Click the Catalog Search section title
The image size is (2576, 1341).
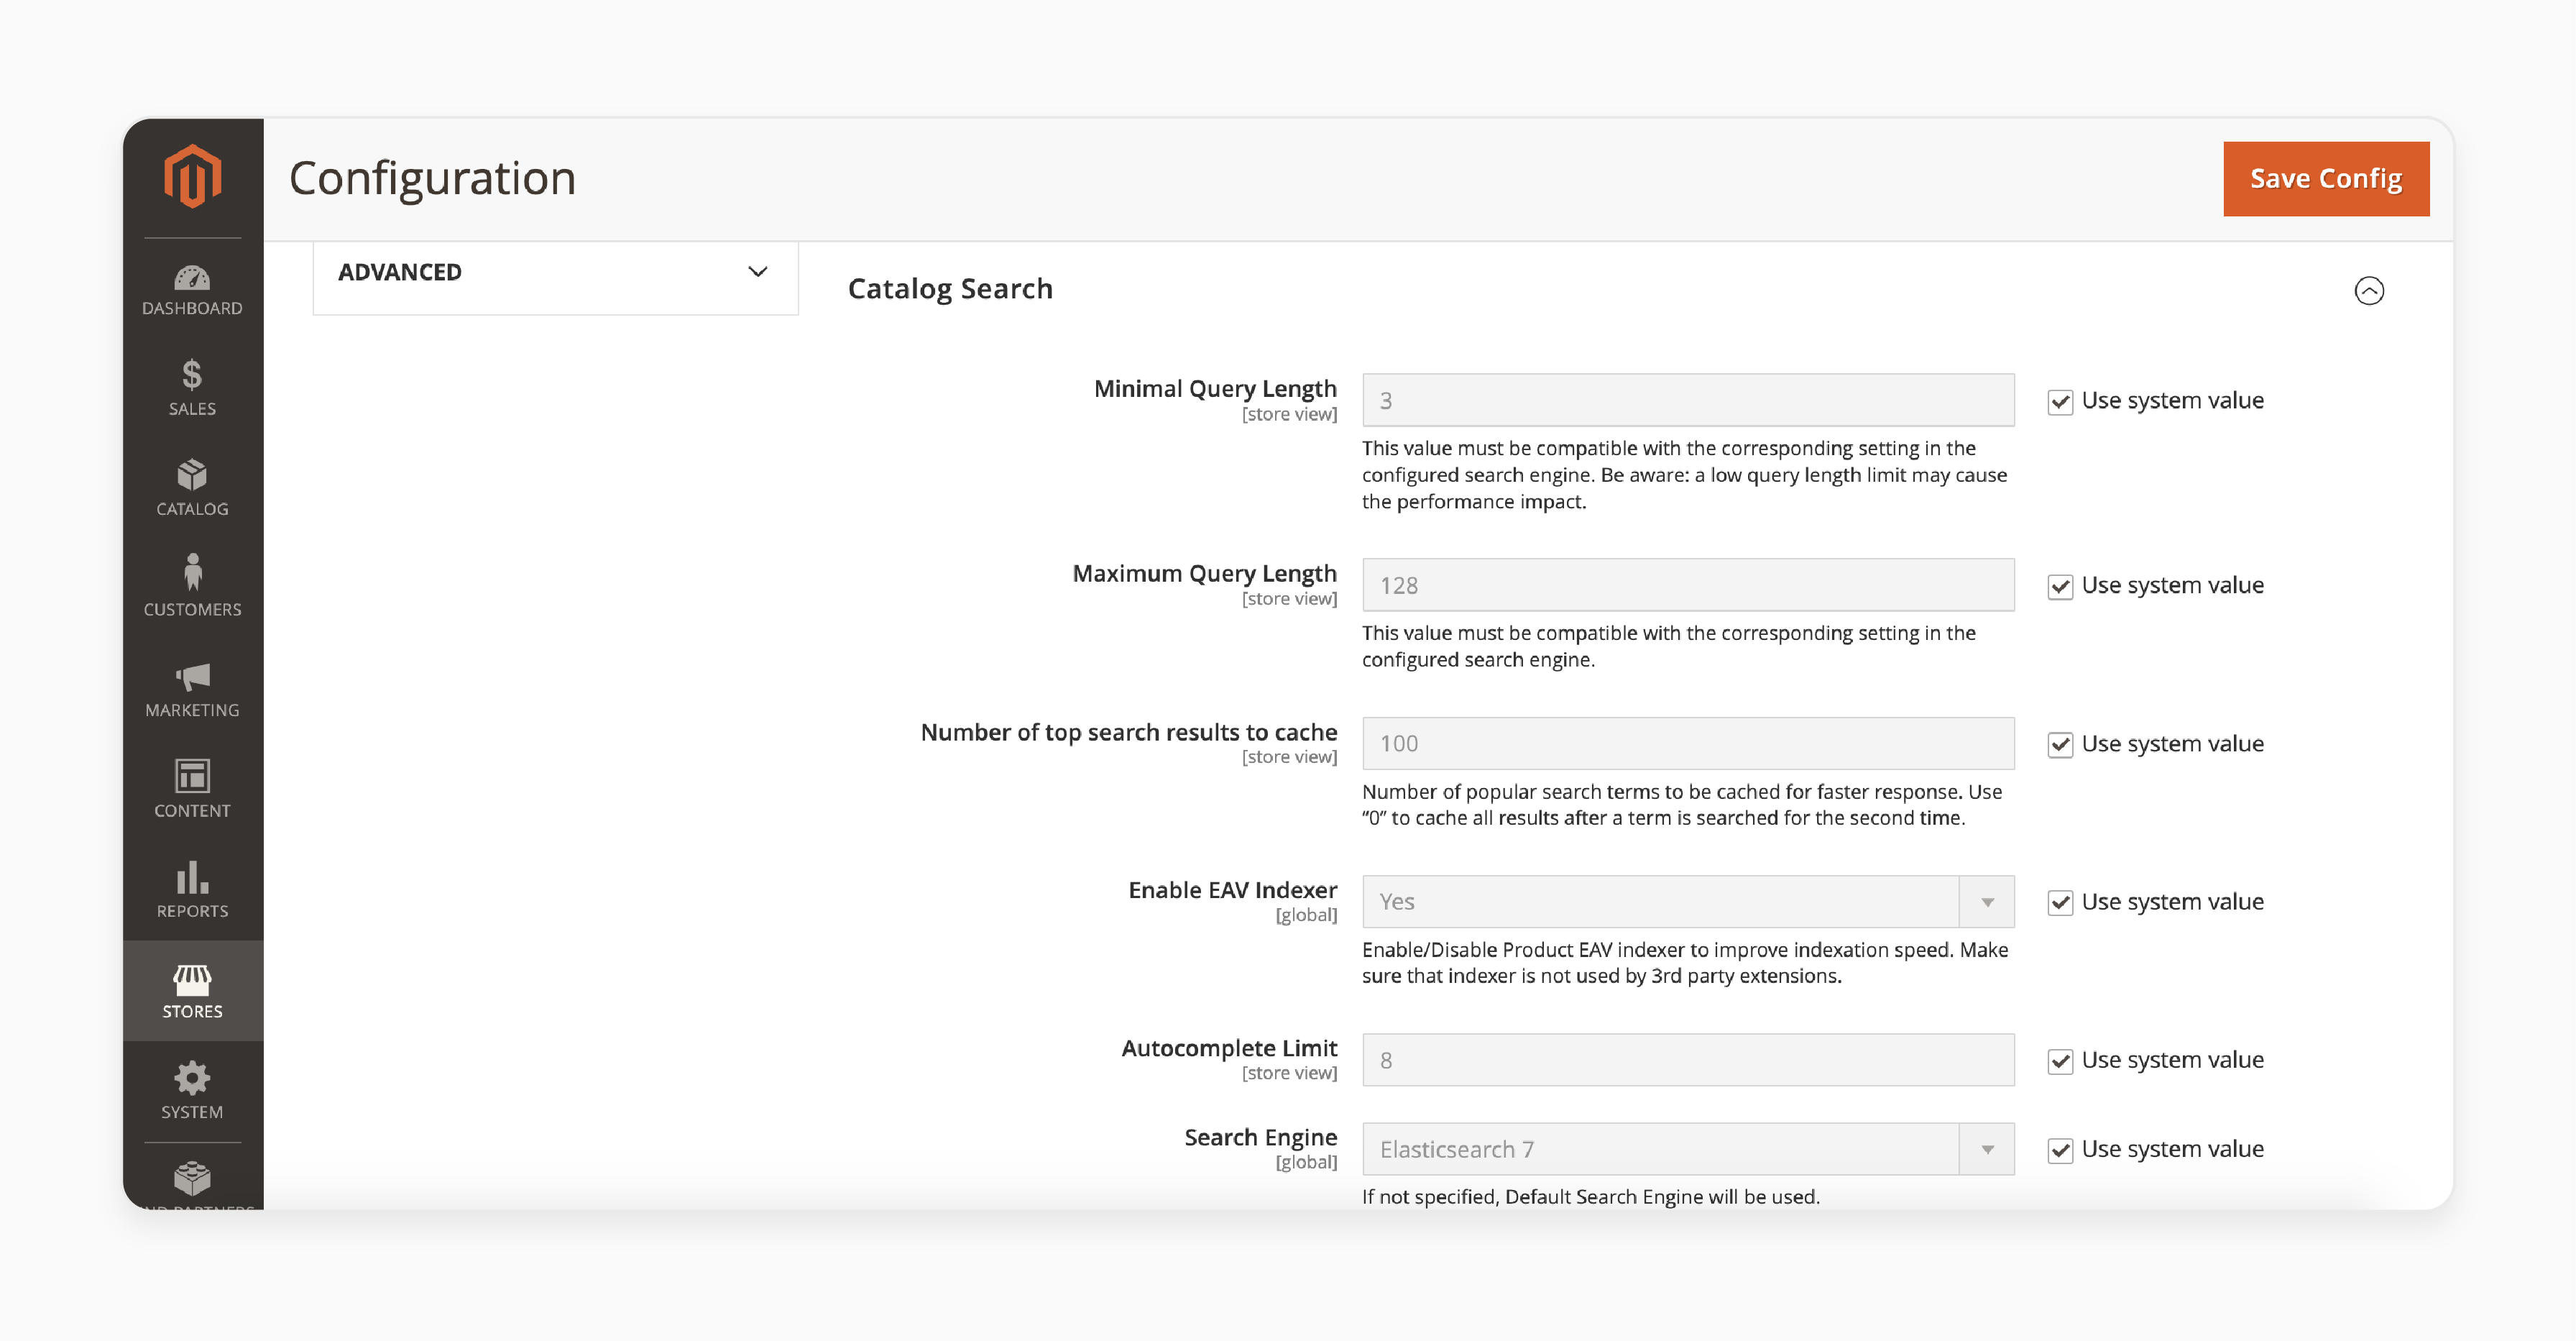tap(950, 289)
